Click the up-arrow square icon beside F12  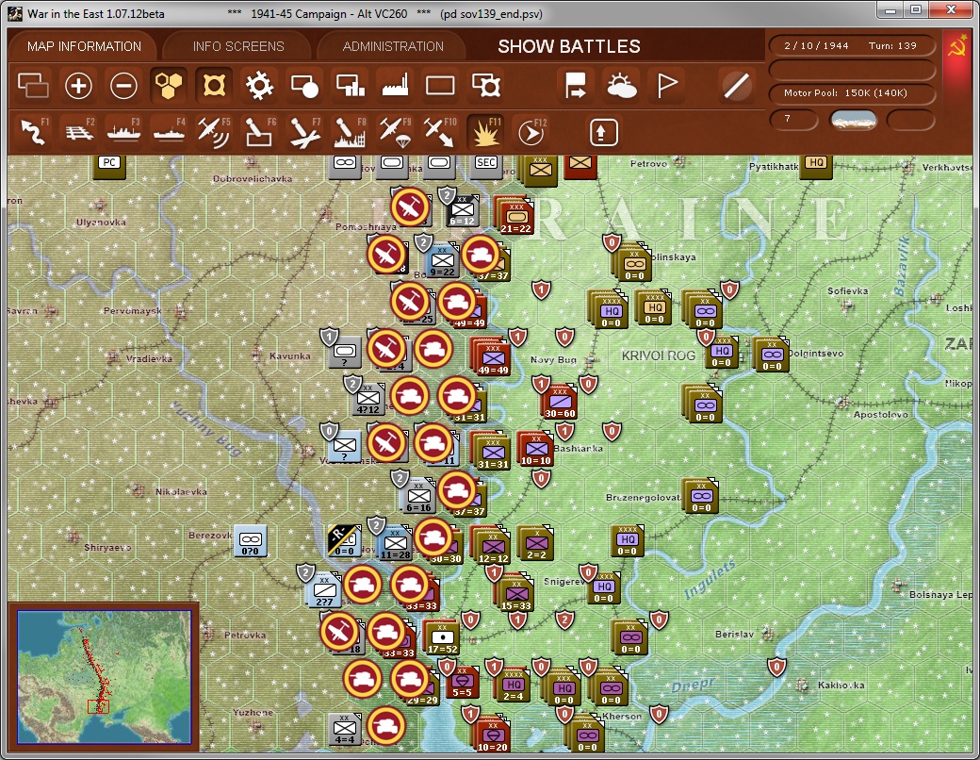603,132
